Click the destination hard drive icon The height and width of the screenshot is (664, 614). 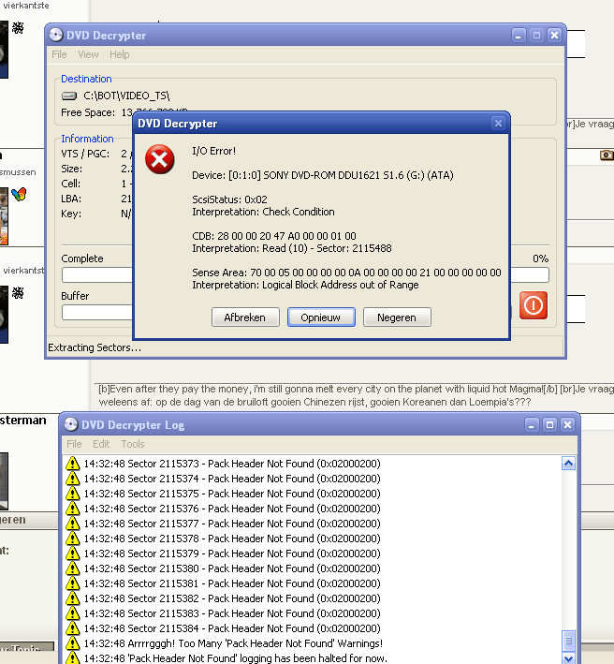point(69,96)
